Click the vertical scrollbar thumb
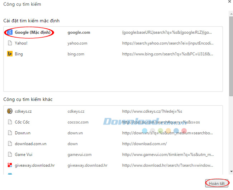The image size is (233, 190). click(x=231, y=56)
